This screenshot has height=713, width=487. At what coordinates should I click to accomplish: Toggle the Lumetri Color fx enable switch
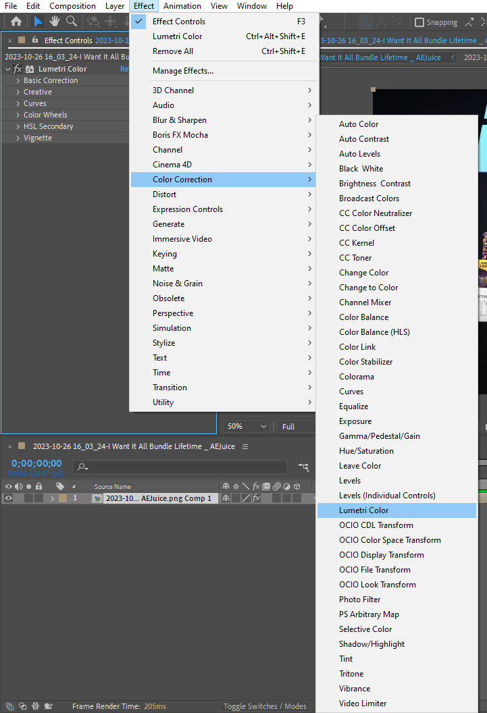click(18, 69)
